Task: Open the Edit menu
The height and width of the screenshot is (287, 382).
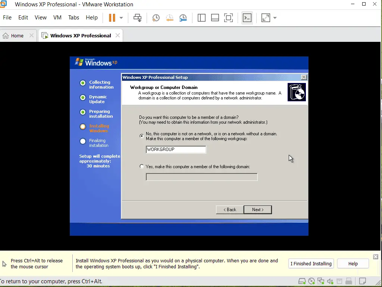Action: pyautogui.click(x=23, y=18)
